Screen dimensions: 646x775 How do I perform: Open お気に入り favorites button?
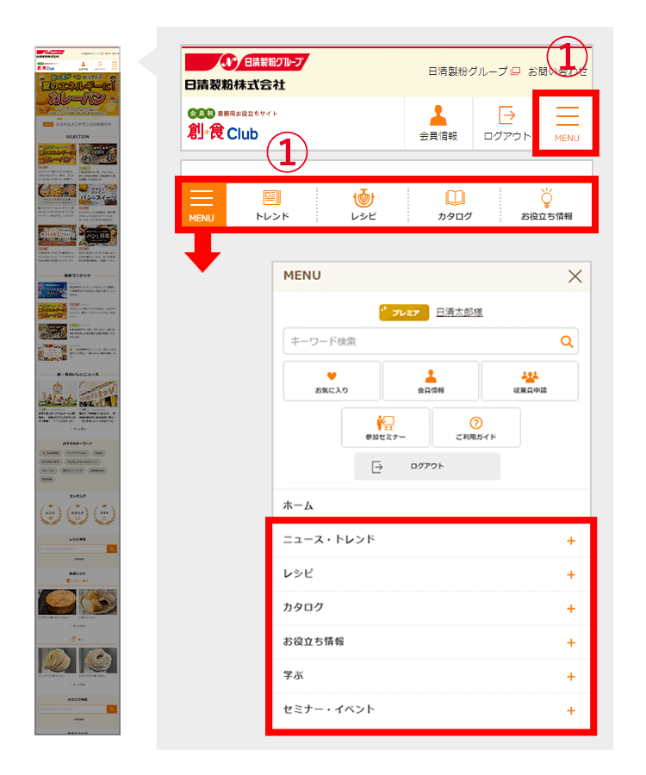point(332,381)
